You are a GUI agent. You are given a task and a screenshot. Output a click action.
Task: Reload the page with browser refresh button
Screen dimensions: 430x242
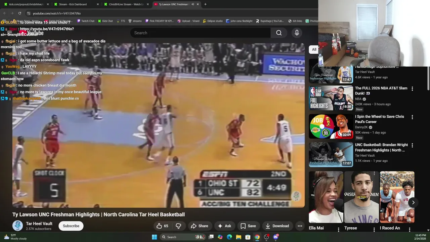(x=19, y=13)
